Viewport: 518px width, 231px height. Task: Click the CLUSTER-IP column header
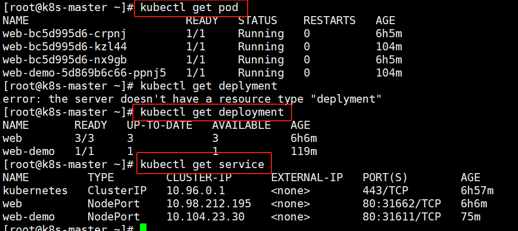coord(199,178)
